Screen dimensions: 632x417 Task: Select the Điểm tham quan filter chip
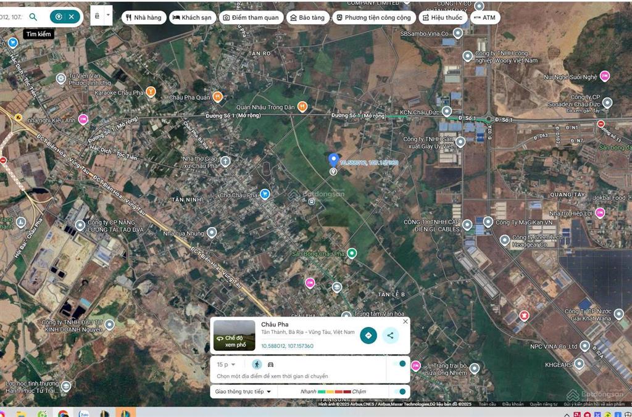coord(251,17)
